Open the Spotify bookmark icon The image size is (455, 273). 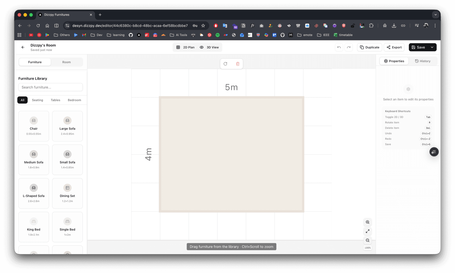pyautogui.click(x=218, y=35)
